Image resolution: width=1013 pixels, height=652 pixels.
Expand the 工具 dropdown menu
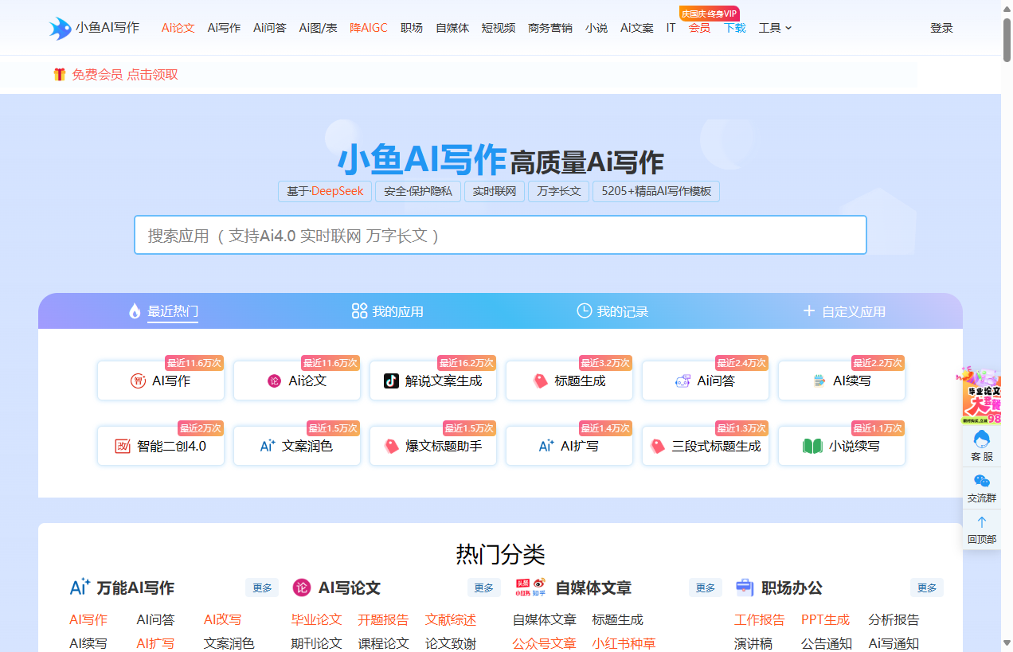coord(775,28)
